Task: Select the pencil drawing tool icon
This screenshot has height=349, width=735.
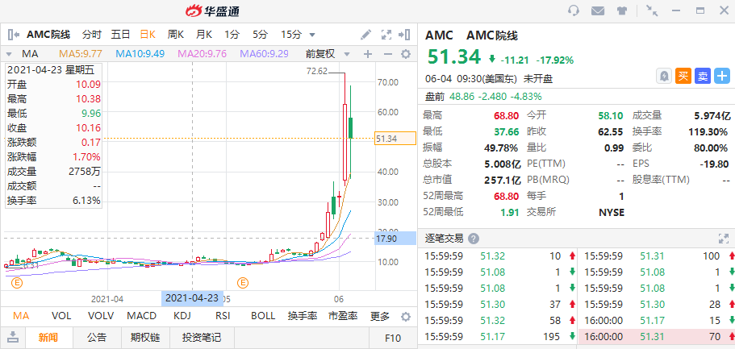Action: pos(365,34)
